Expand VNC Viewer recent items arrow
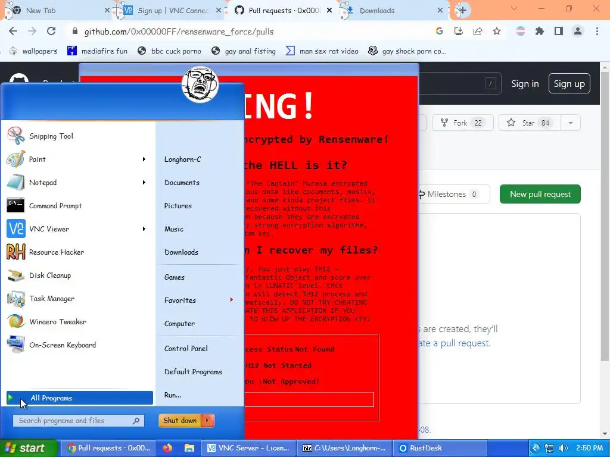 click(144, 229)
